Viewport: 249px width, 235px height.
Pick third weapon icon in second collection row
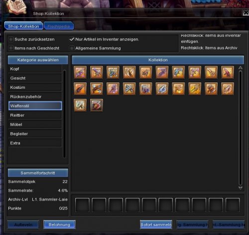pyautogui.click(x=113, y=89)
